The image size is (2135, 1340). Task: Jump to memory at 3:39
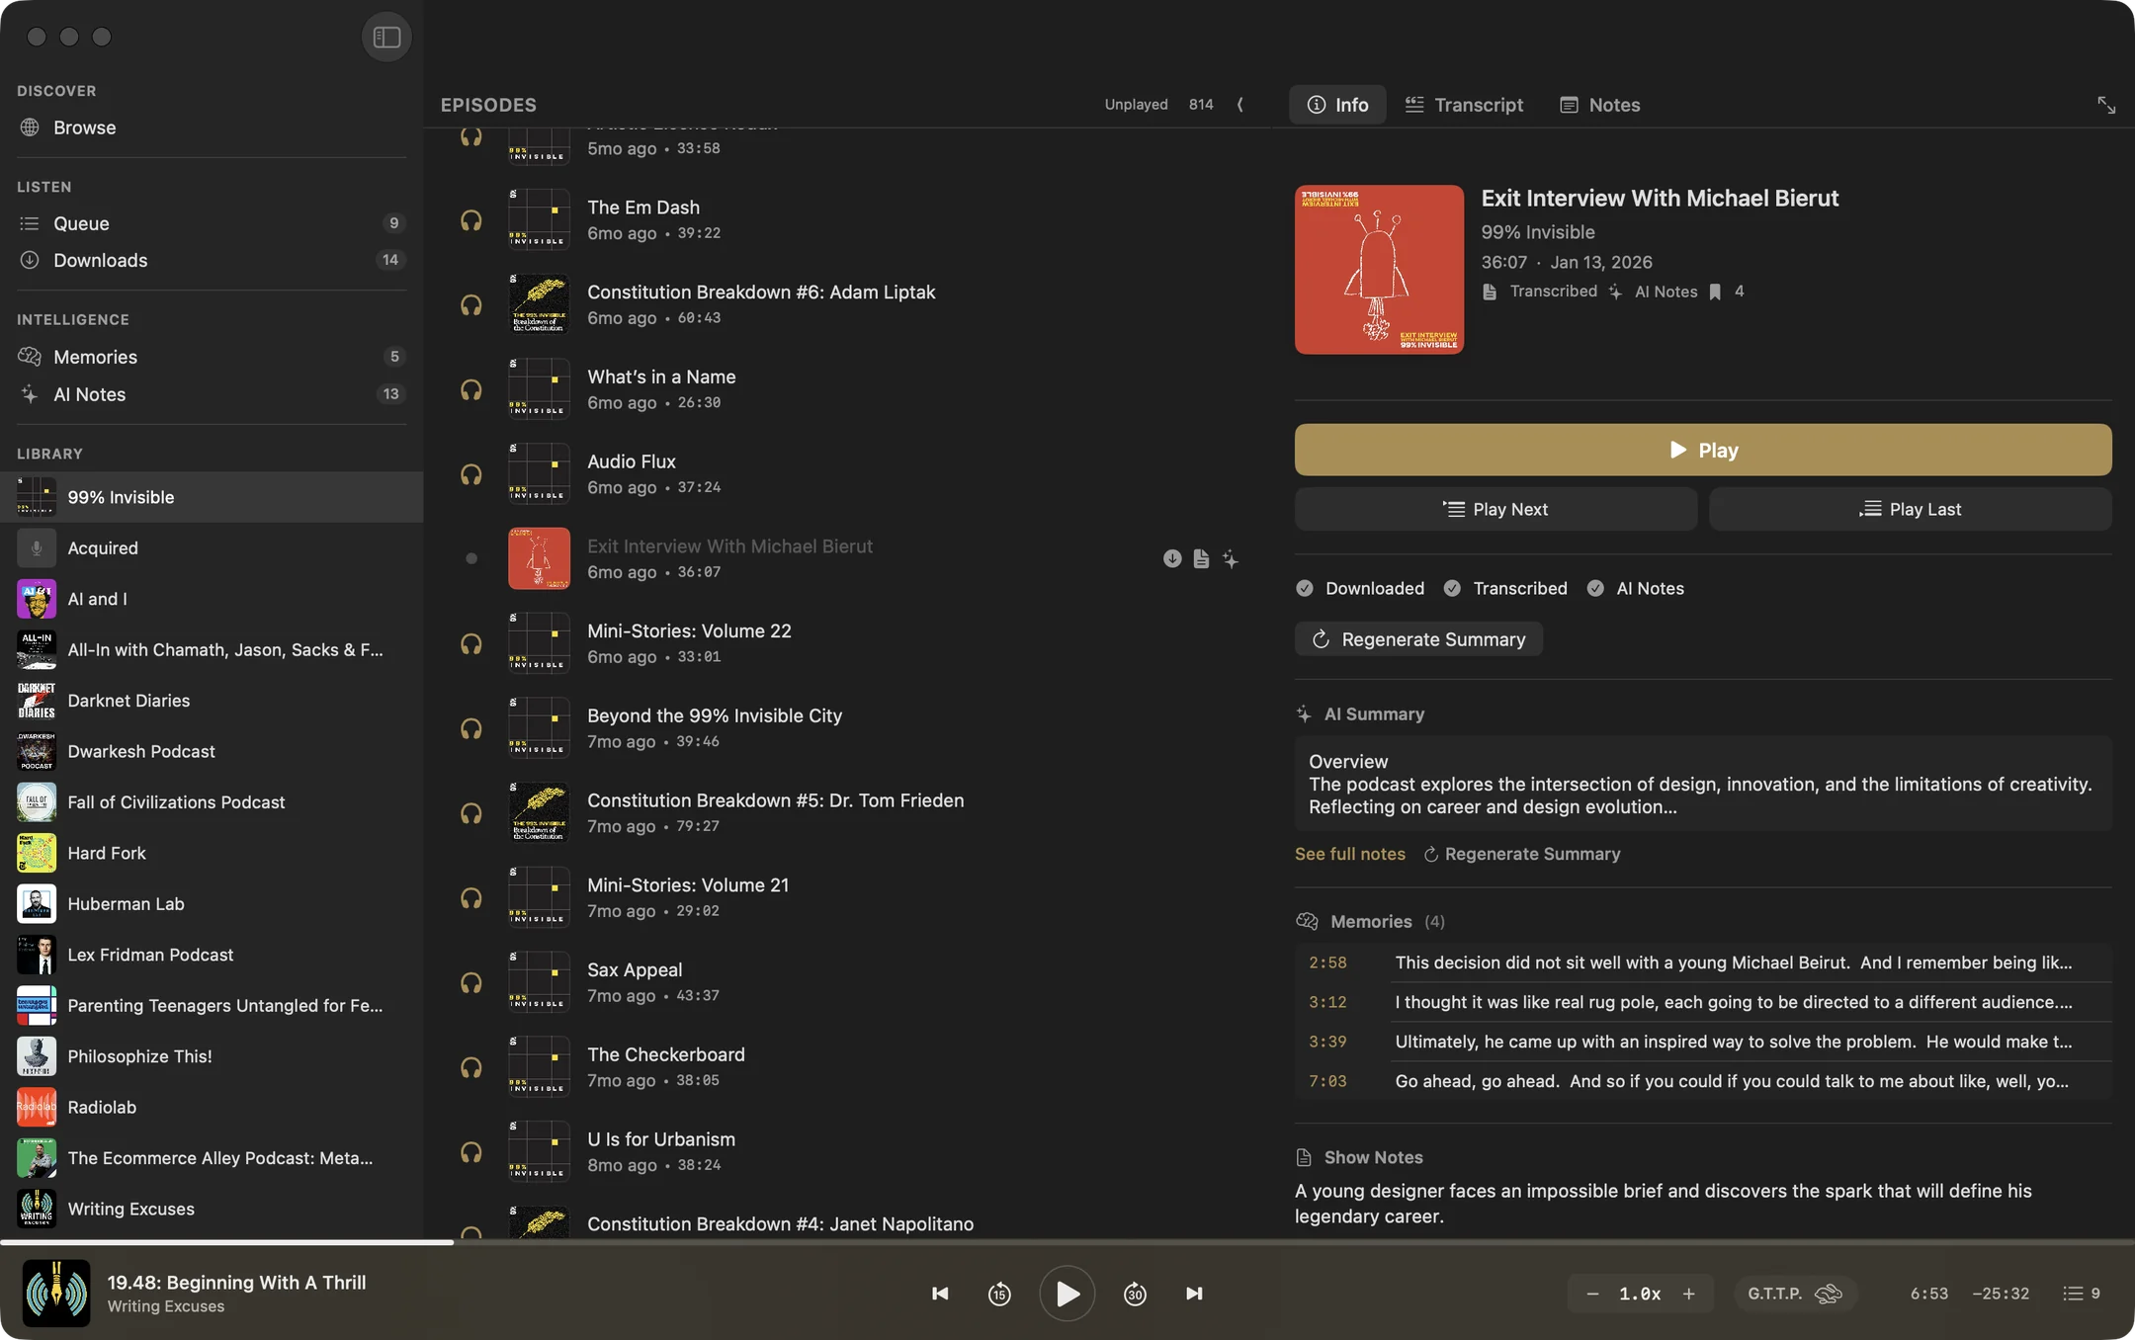pyautogui.click(x=1703, y=1042)
